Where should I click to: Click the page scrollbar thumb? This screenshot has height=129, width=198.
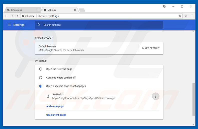[194, 99]
